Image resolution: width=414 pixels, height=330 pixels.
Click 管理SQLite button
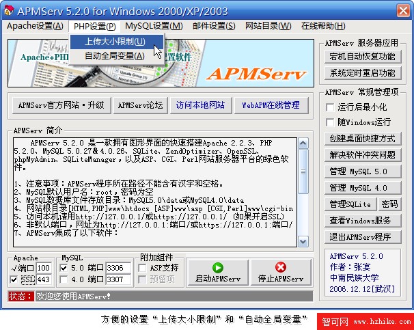350,204
